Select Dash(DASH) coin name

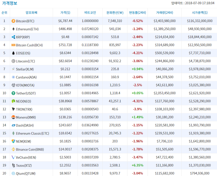[x=25, y=125]
